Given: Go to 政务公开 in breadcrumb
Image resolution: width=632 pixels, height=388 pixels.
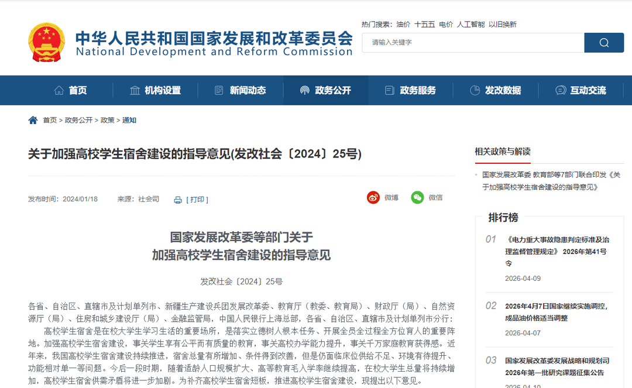Looking at the screenshot, I should [x=78, y=120].
